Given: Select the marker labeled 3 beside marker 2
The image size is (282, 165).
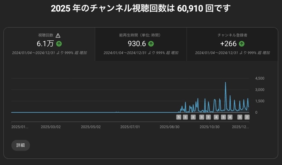Looking at the screenshot, I should (x=240, y=117).
